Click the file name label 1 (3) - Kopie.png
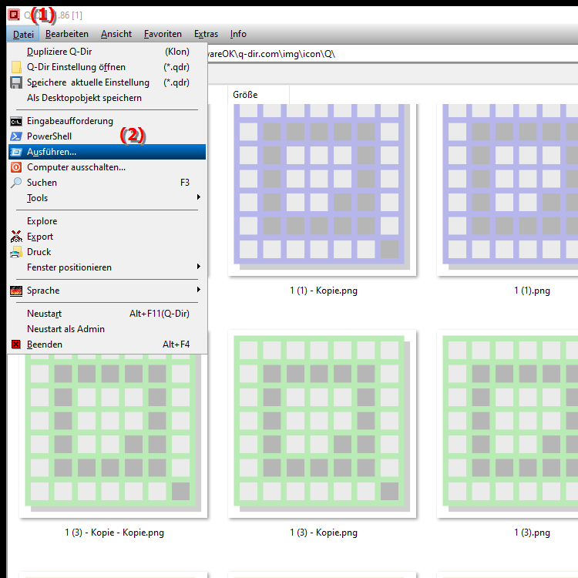Image resolution: width=578 pixels, height=578 pixels. 324,533
